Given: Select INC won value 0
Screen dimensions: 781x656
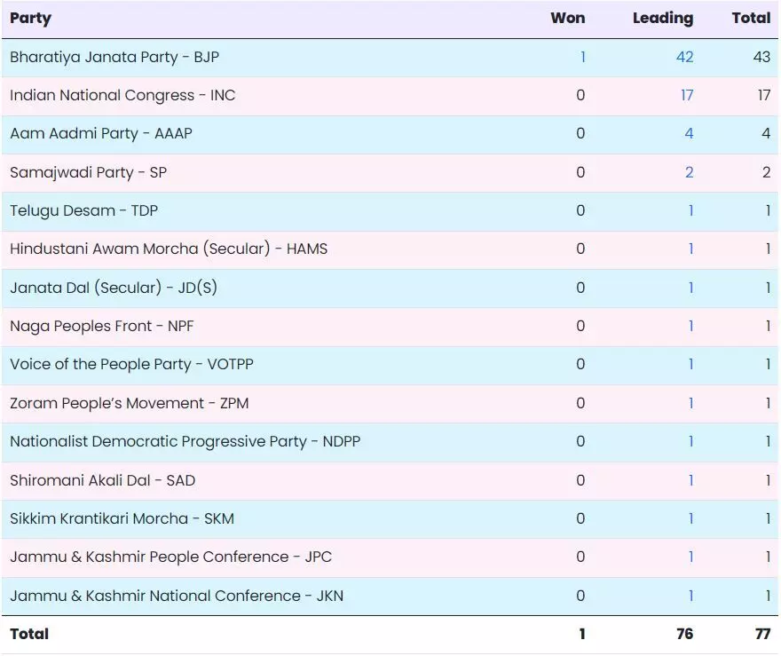Looking at the screenshot, I should pos(580,95).
